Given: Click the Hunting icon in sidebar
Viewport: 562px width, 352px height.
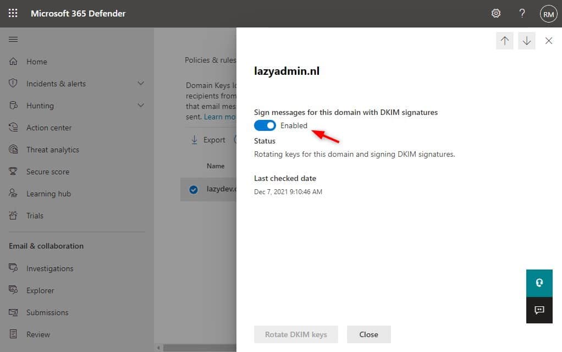Looking at the screenshot, I should point(13,106).
